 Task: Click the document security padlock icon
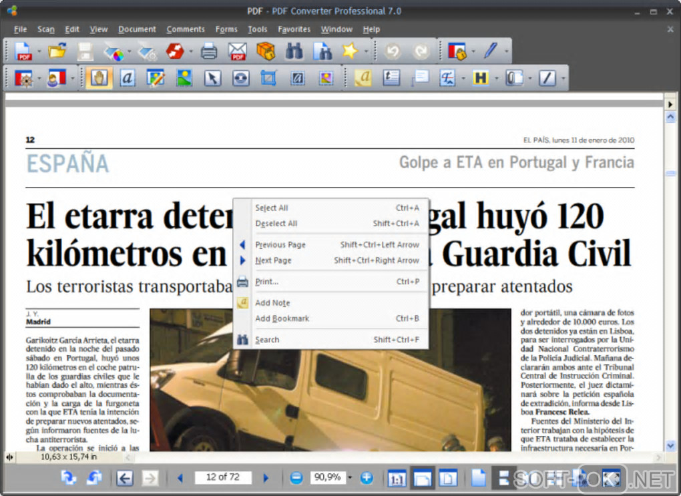457,51
